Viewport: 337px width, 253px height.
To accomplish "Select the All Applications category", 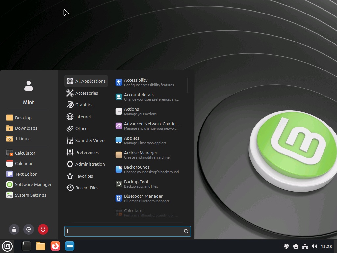I will point(86,81).
